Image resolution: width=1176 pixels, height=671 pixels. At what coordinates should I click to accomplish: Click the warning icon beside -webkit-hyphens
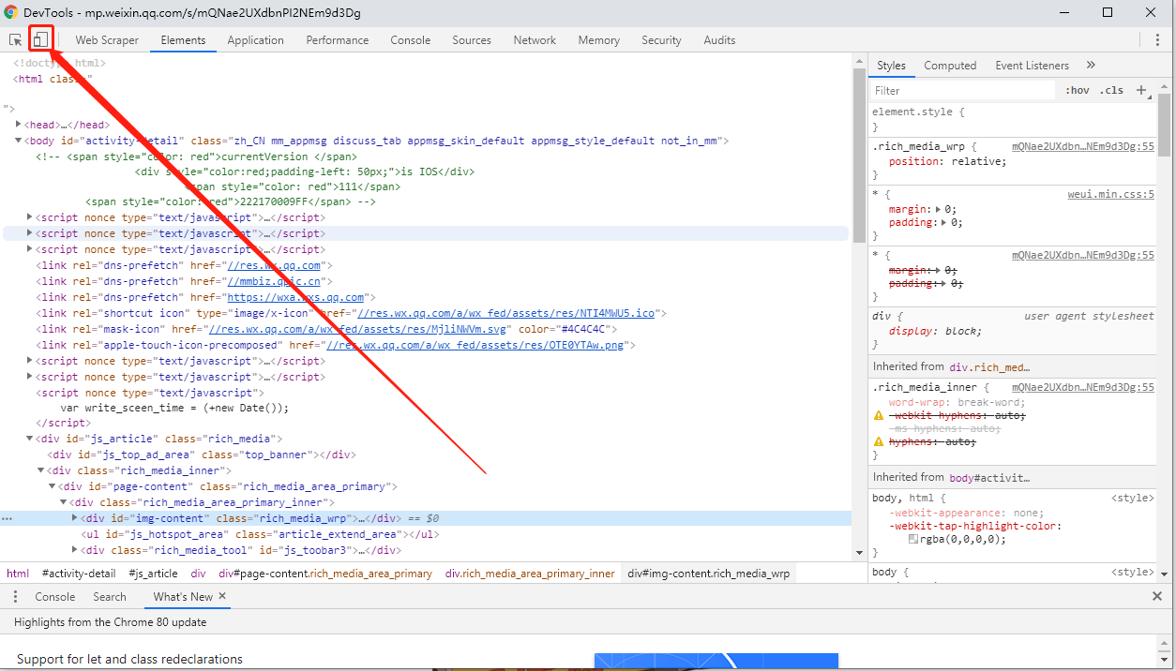coord(879,415)
